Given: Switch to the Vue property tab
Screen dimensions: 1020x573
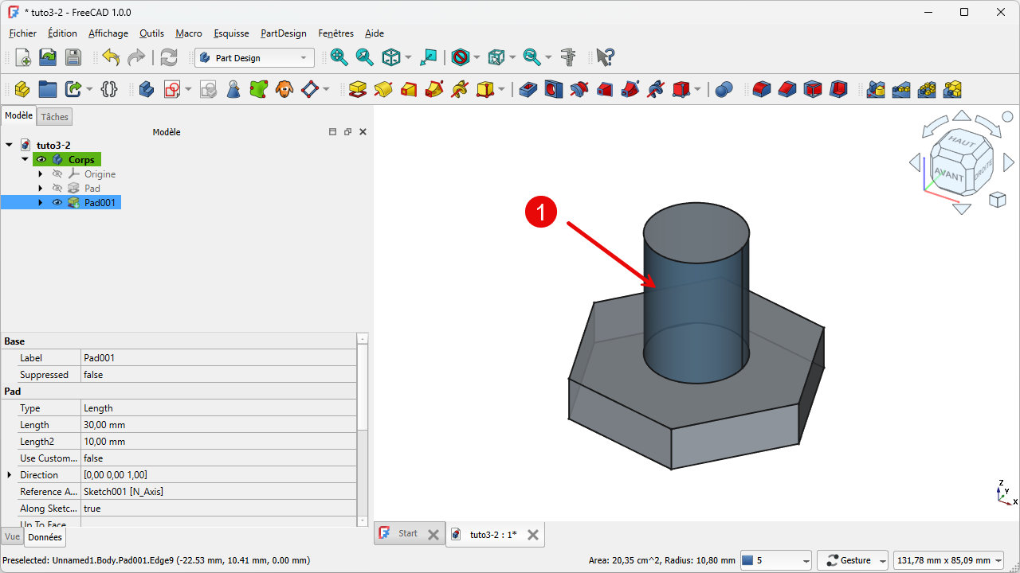Looking at the screenshot, I should point(12,537).
